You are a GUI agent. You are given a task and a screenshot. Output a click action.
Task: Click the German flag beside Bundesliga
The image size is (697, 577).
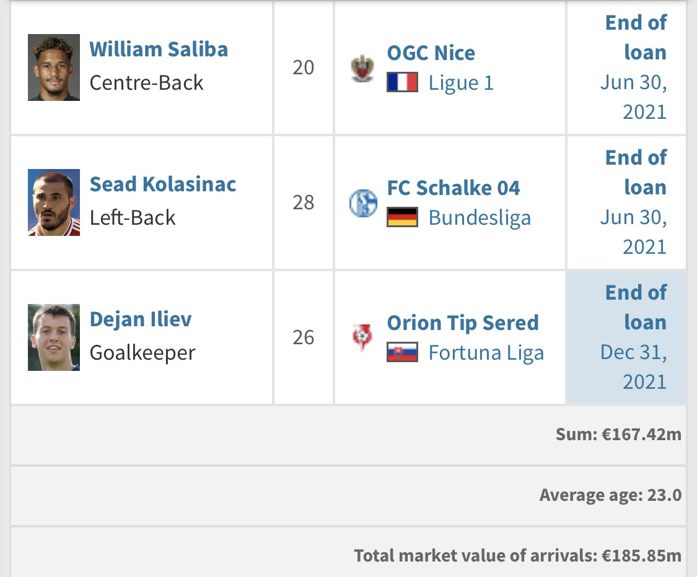pos(402,217)
